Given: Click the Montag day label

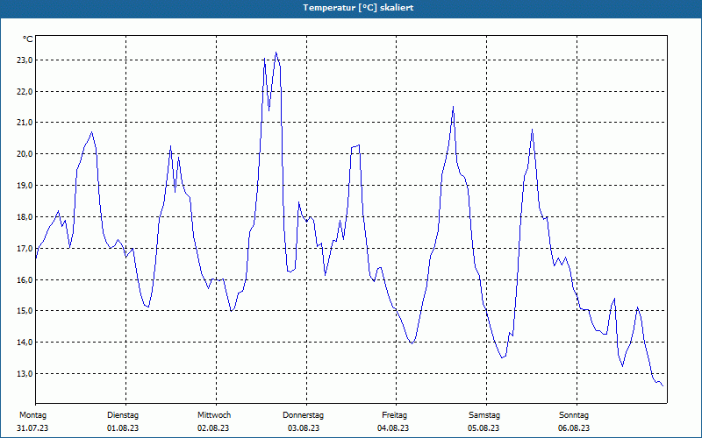Looking at the screenshot, I should click(x=32, y=415).
